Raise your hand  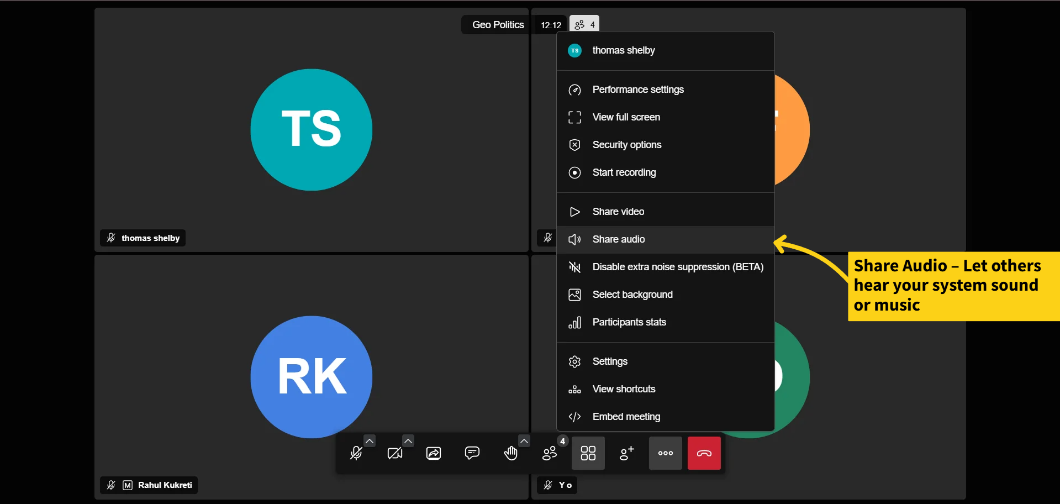pos(510,454)
